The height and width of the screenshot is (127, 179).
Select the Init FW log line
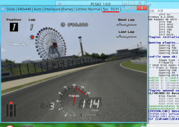[x=164, y=32]
